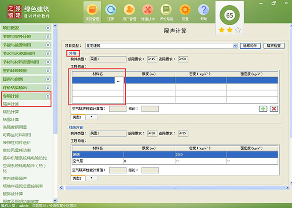
Task: Click 构件类型 field in 外墙 section
Action: (108, 59)
